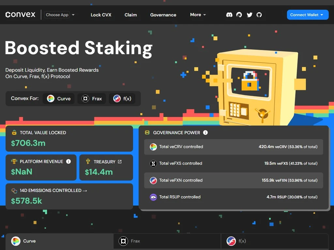
Task: Open the Connect Wallet dropdown
Action: [x=308, y=15]
